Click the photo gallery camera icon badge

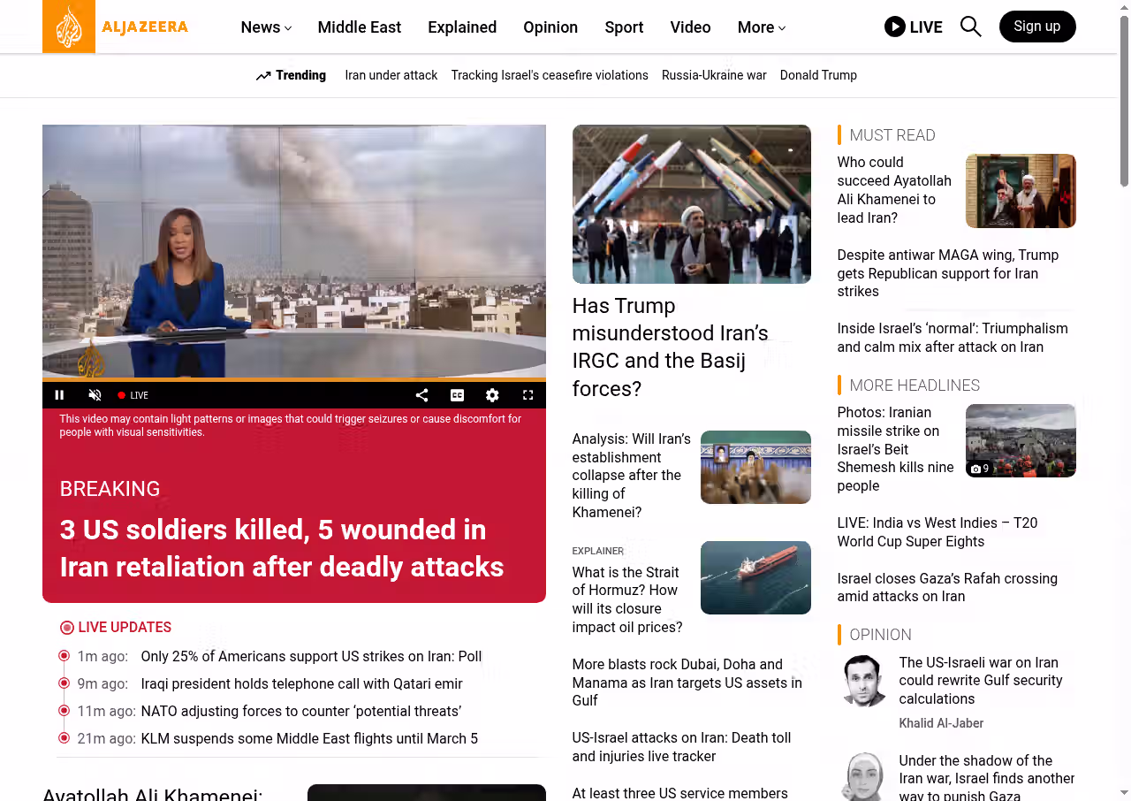980,469
